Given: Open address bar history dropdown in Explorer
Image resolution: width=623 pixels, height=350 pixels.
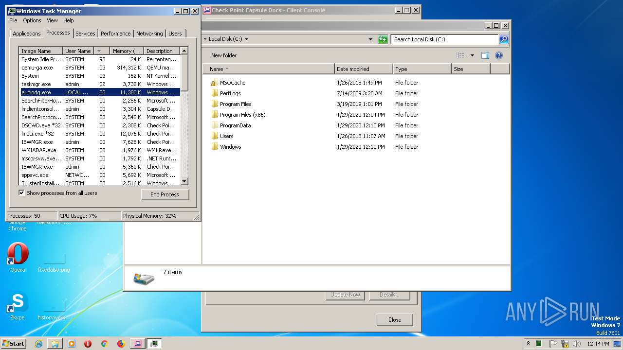Looking at the screenshot, I should 370,39.
